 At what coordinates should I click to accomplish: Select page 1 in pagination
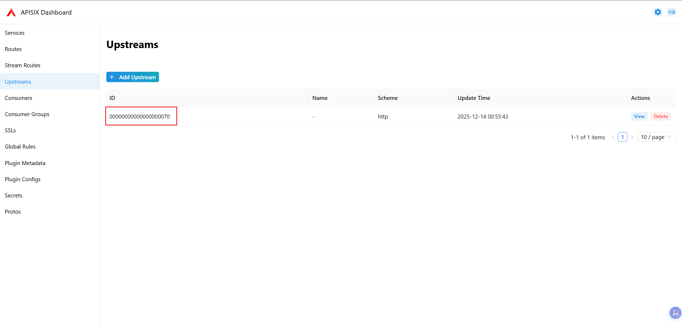point(622,137)
